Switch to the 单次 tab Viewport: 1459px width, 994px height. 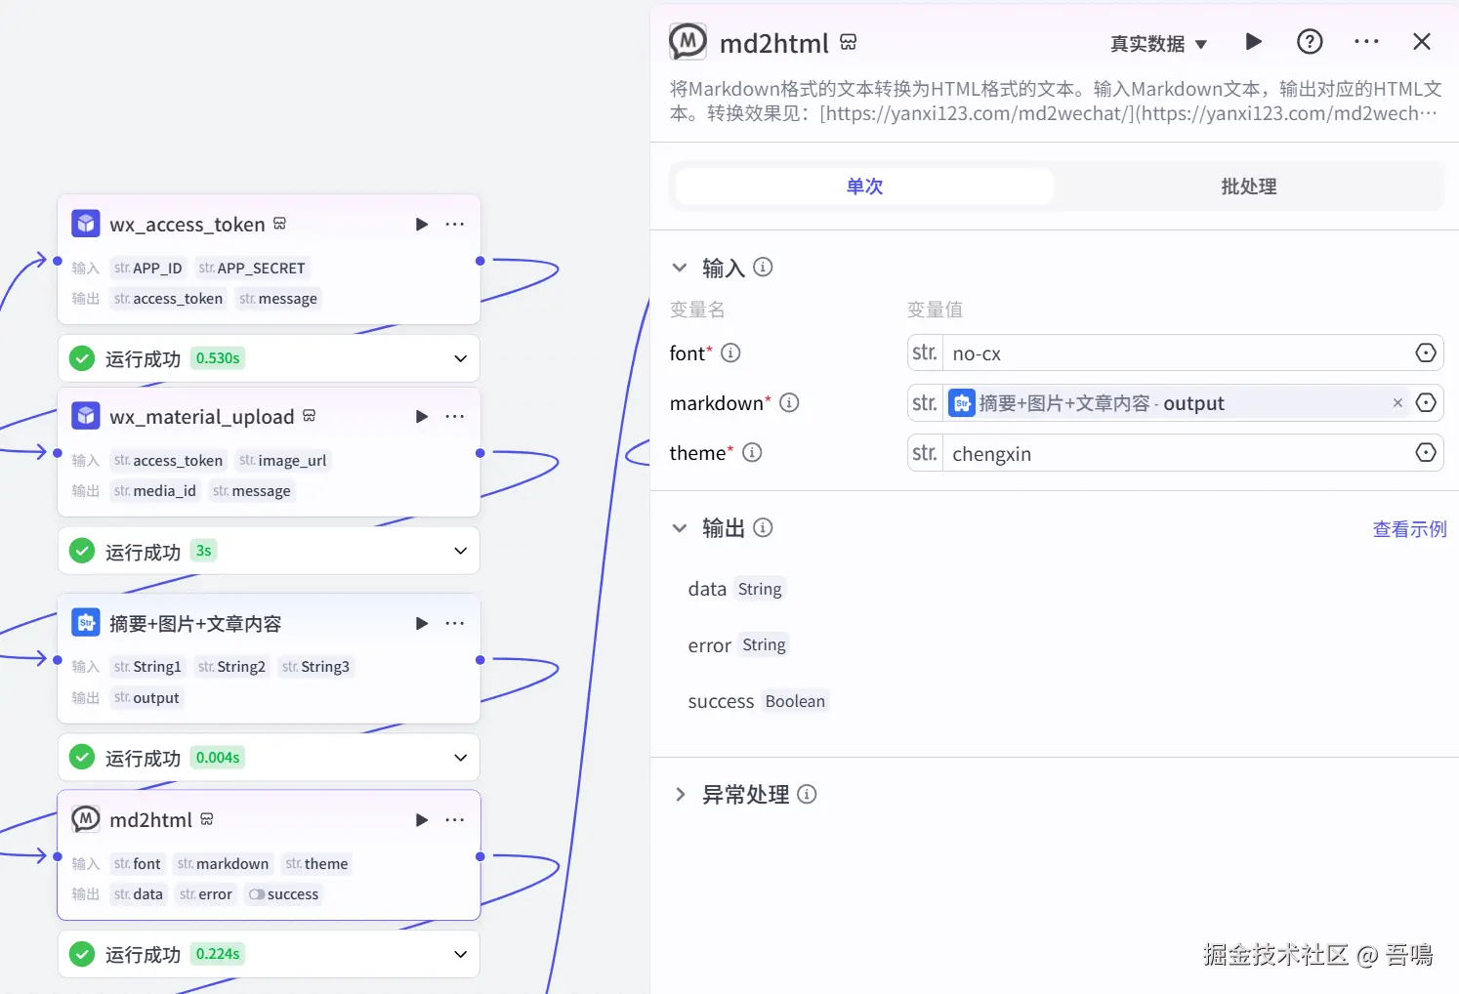[x=864, y=186]
